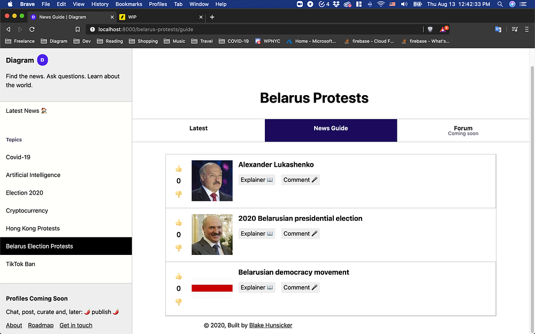
Task: Upvote Belarusian democracy movement entry
Action: point(179,276)
